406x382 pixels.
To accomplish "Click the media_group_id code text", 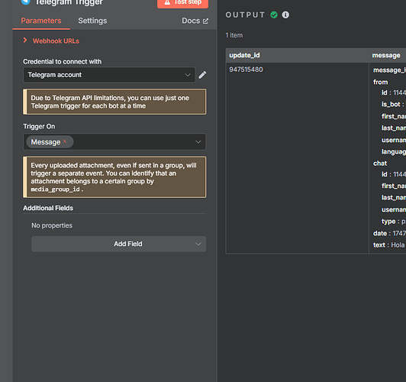I will (x=55, y=189).
